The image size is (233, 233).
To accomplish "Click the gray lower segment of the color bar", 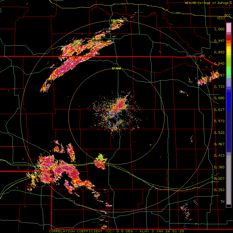I will click(229, 180).
